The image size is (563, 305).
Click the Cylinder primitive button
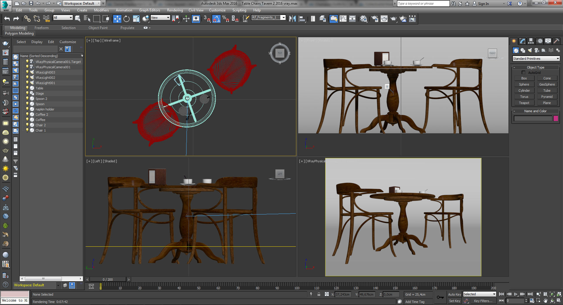pyautogui.click(x=524, y=91)
